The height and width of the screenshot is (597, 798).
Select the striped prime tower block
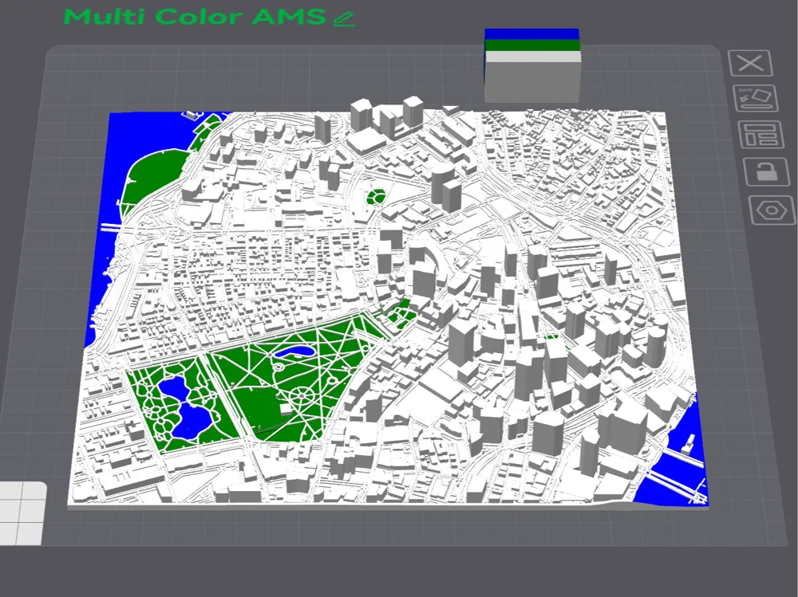[x=532, y=65]
